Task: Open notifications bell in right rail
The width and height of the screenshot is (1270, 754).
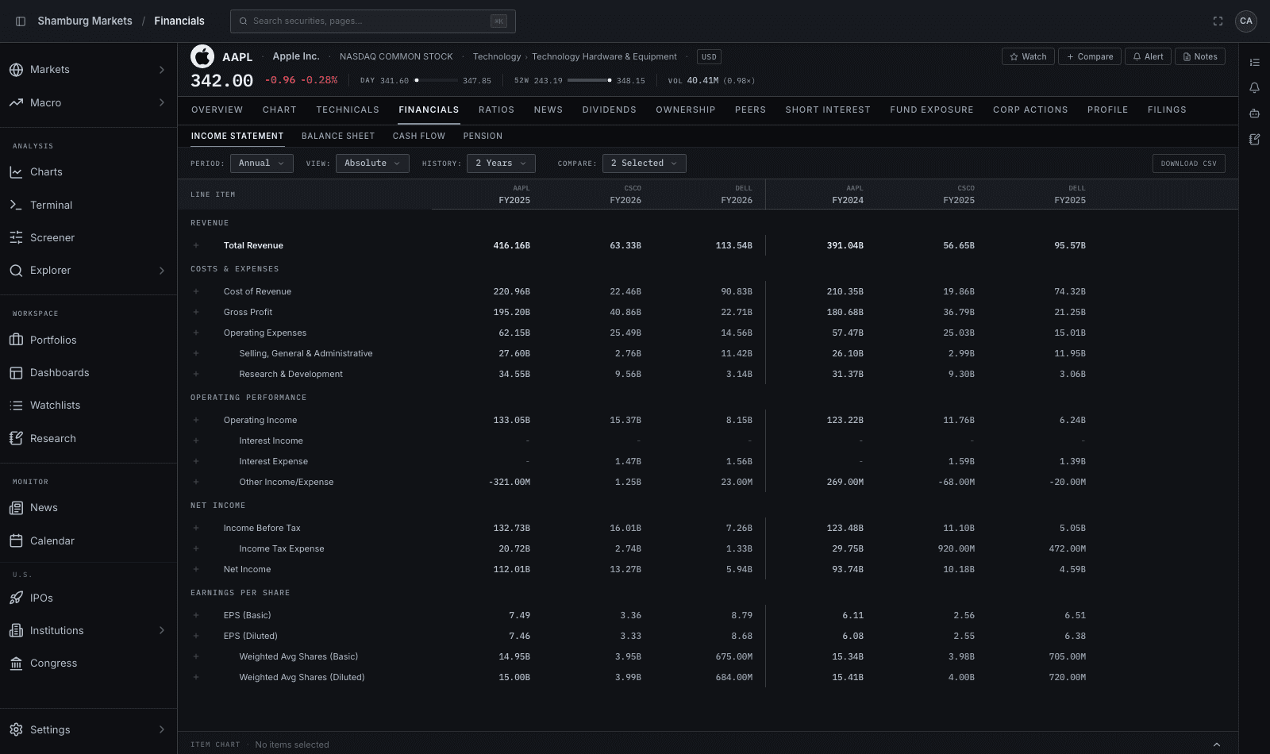Action: pyautogui.click(x=1255, y=87)
